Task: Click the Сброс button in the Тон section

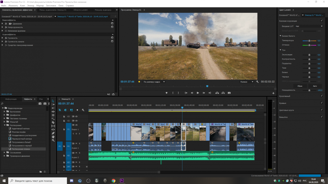Action: (x=300, y=86)
